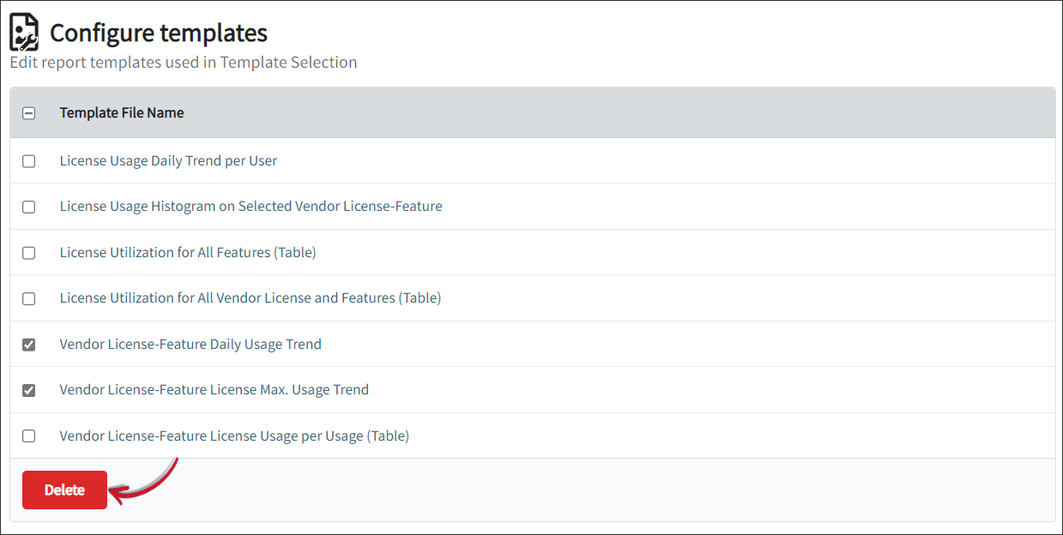Click the Edit report templates description text
1063x535 pixels.
(183, 63)
